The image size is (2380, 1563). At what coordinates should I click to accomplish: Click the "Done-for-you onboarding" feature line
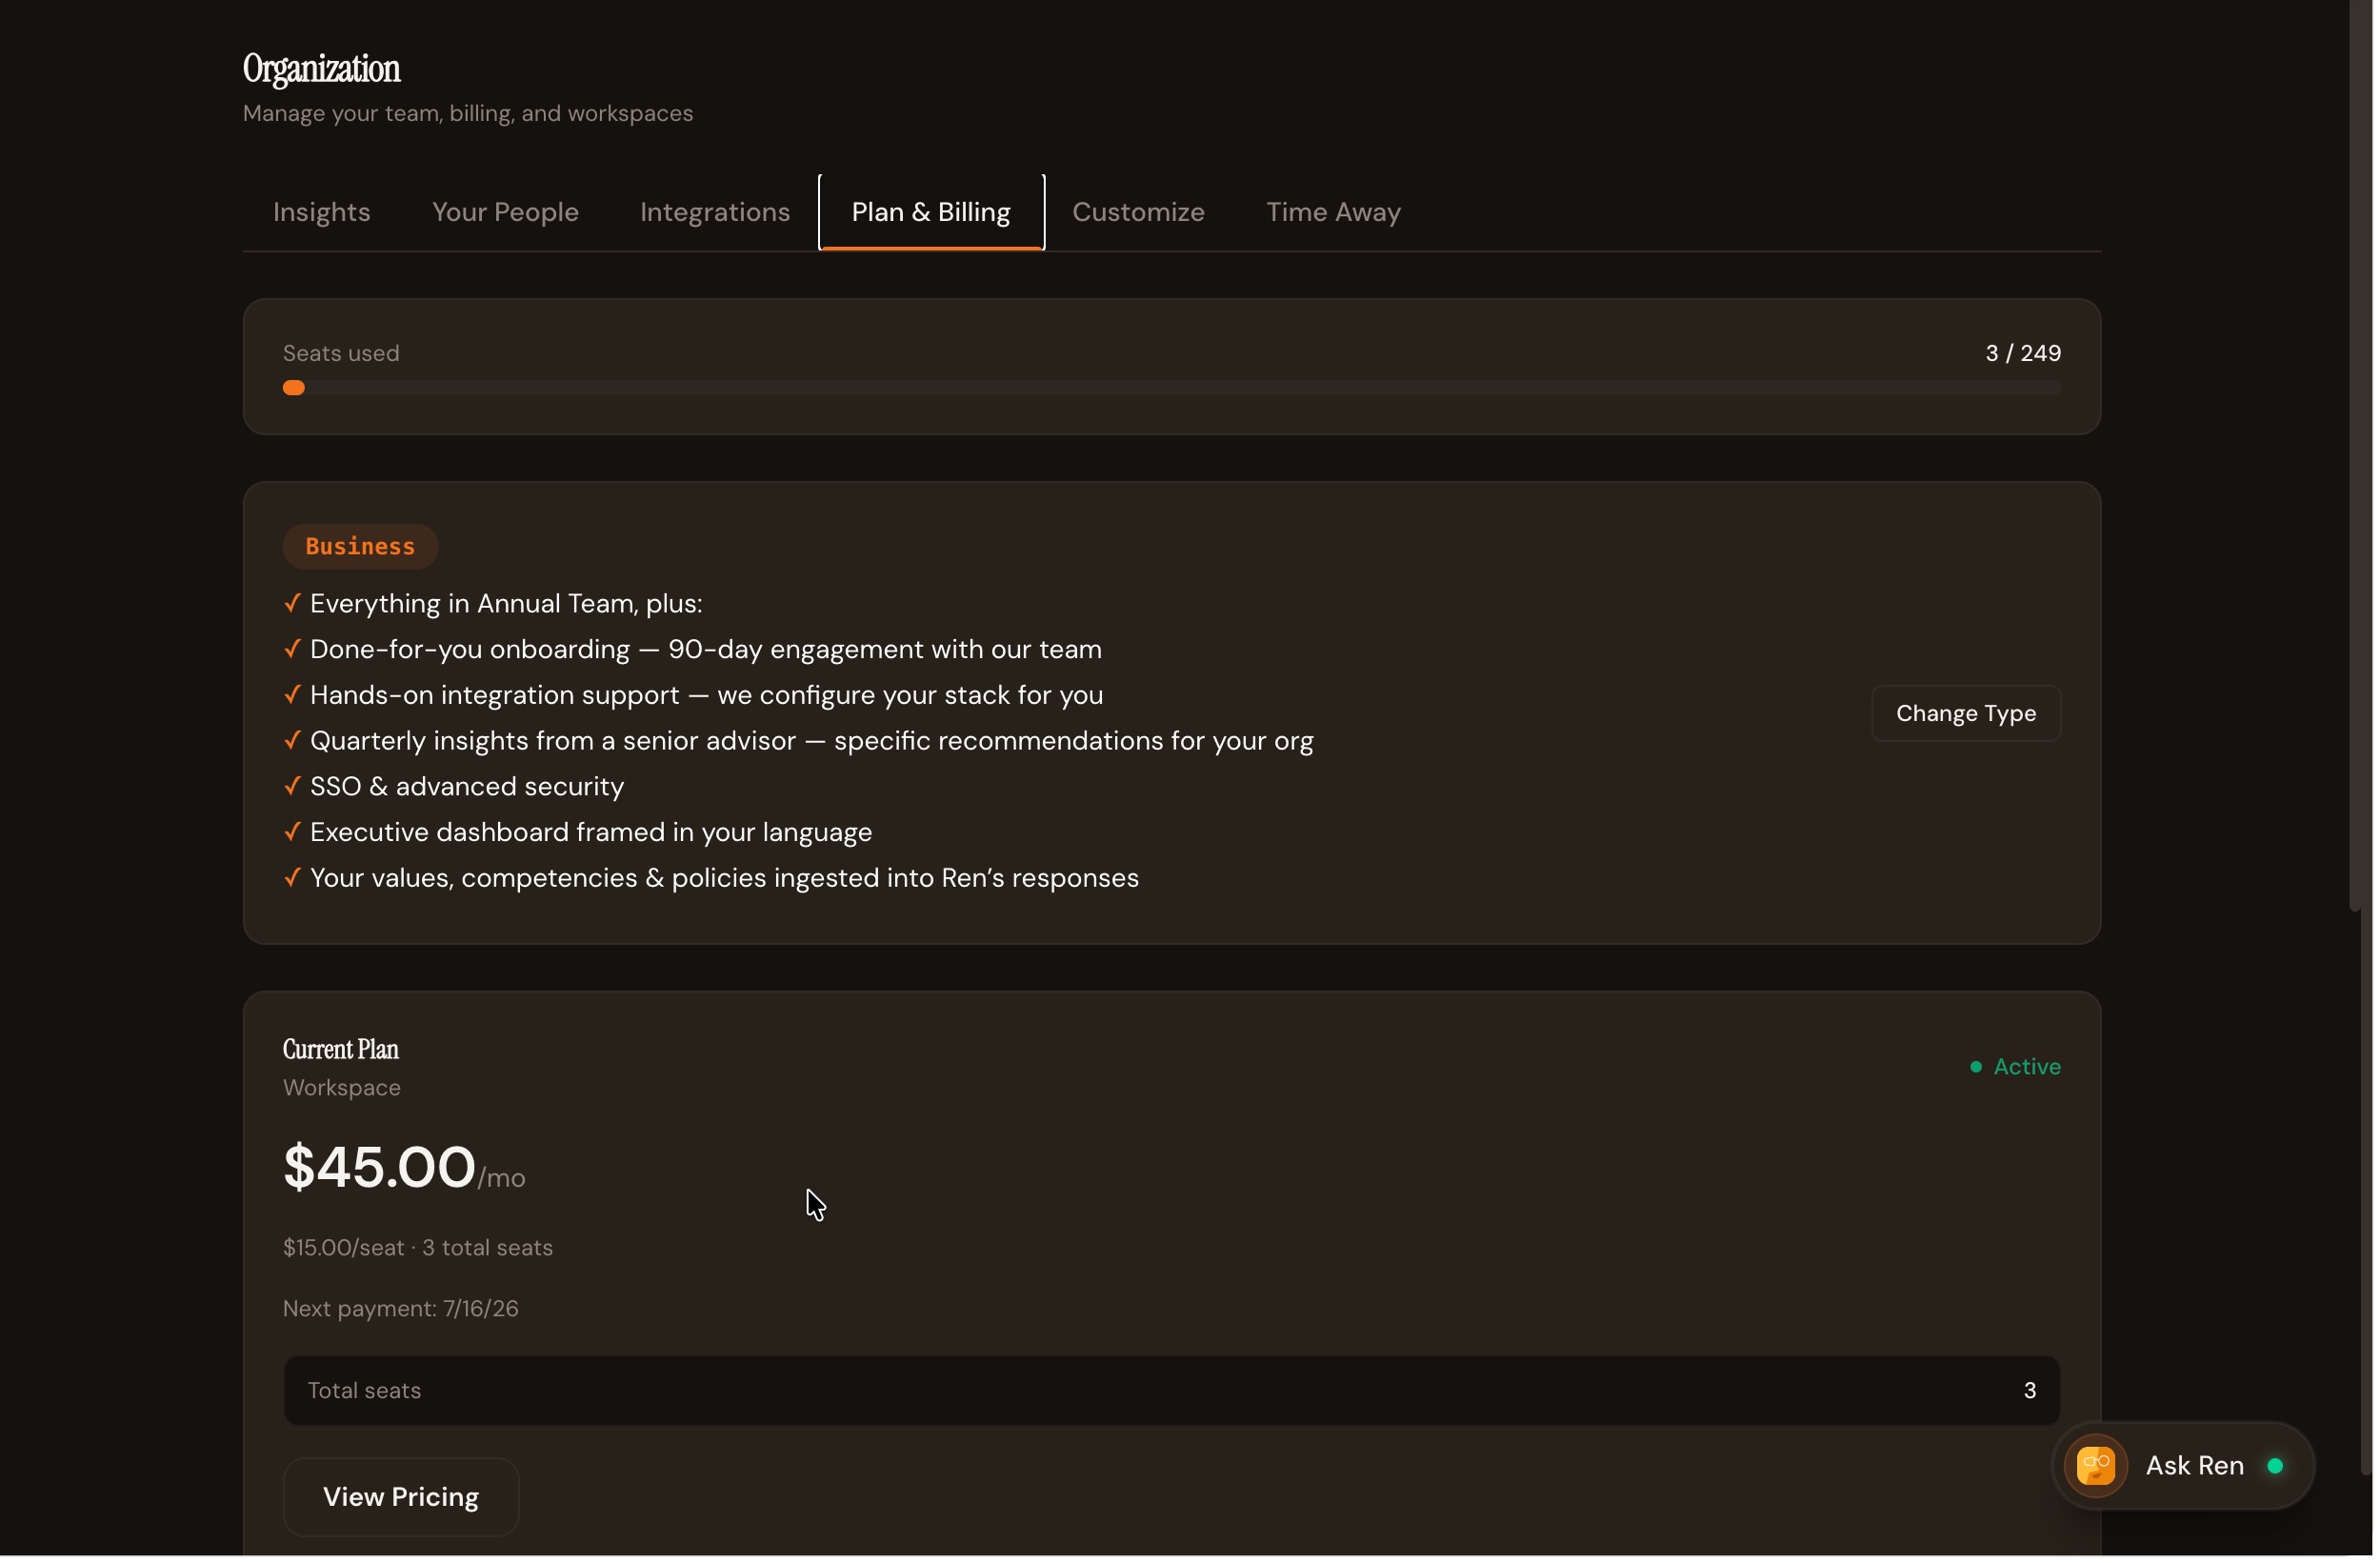click(x=708, y=651)
